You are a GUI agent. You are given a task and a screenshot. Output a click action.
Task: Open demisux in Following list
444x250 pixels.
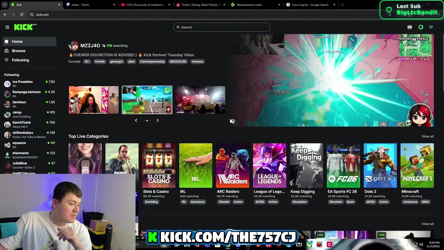click(29, 104)
